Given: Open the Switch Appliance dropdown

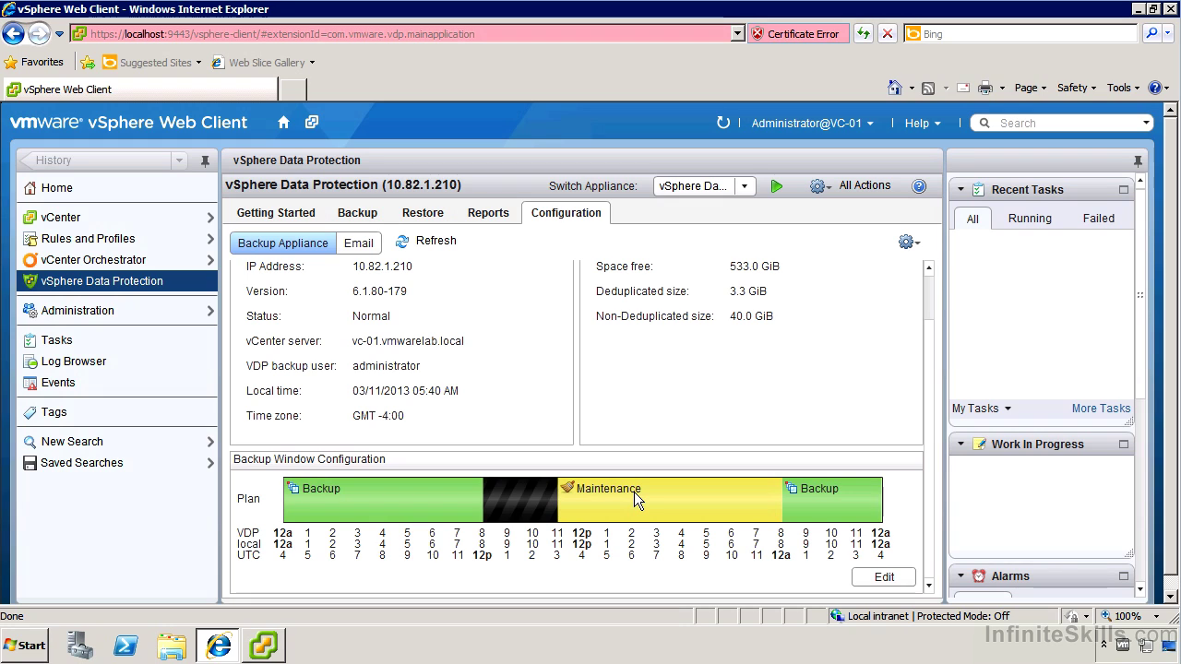Looking at the screenshot, I should (x=745, y=186).
